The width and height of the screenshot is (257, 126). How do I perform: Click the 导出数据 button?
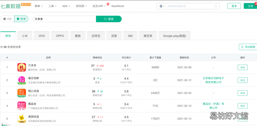[248, 47]
